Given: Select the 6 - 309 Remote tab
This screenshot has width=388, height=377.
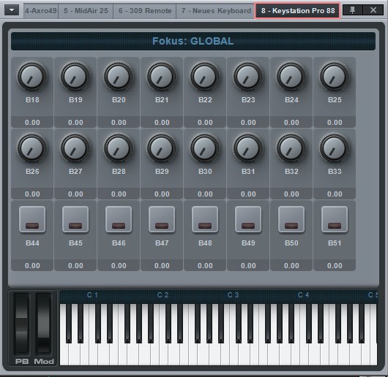Looking at the screenshot, I should click(x=145, y=11).
